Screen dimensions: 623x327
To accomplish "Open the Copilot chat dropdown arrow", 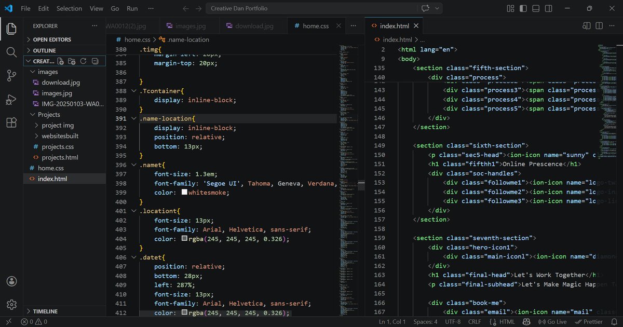I will coord(438,9).
